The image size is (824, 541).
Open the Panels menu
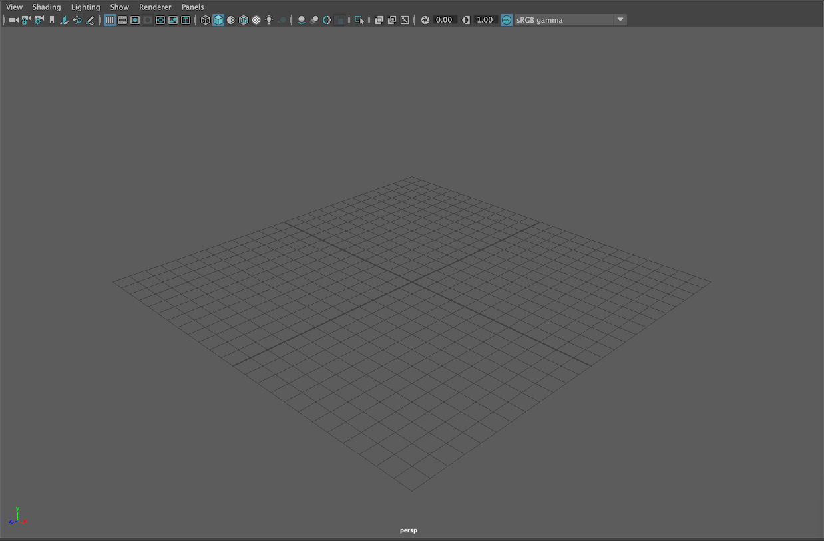tap(192, 7)
